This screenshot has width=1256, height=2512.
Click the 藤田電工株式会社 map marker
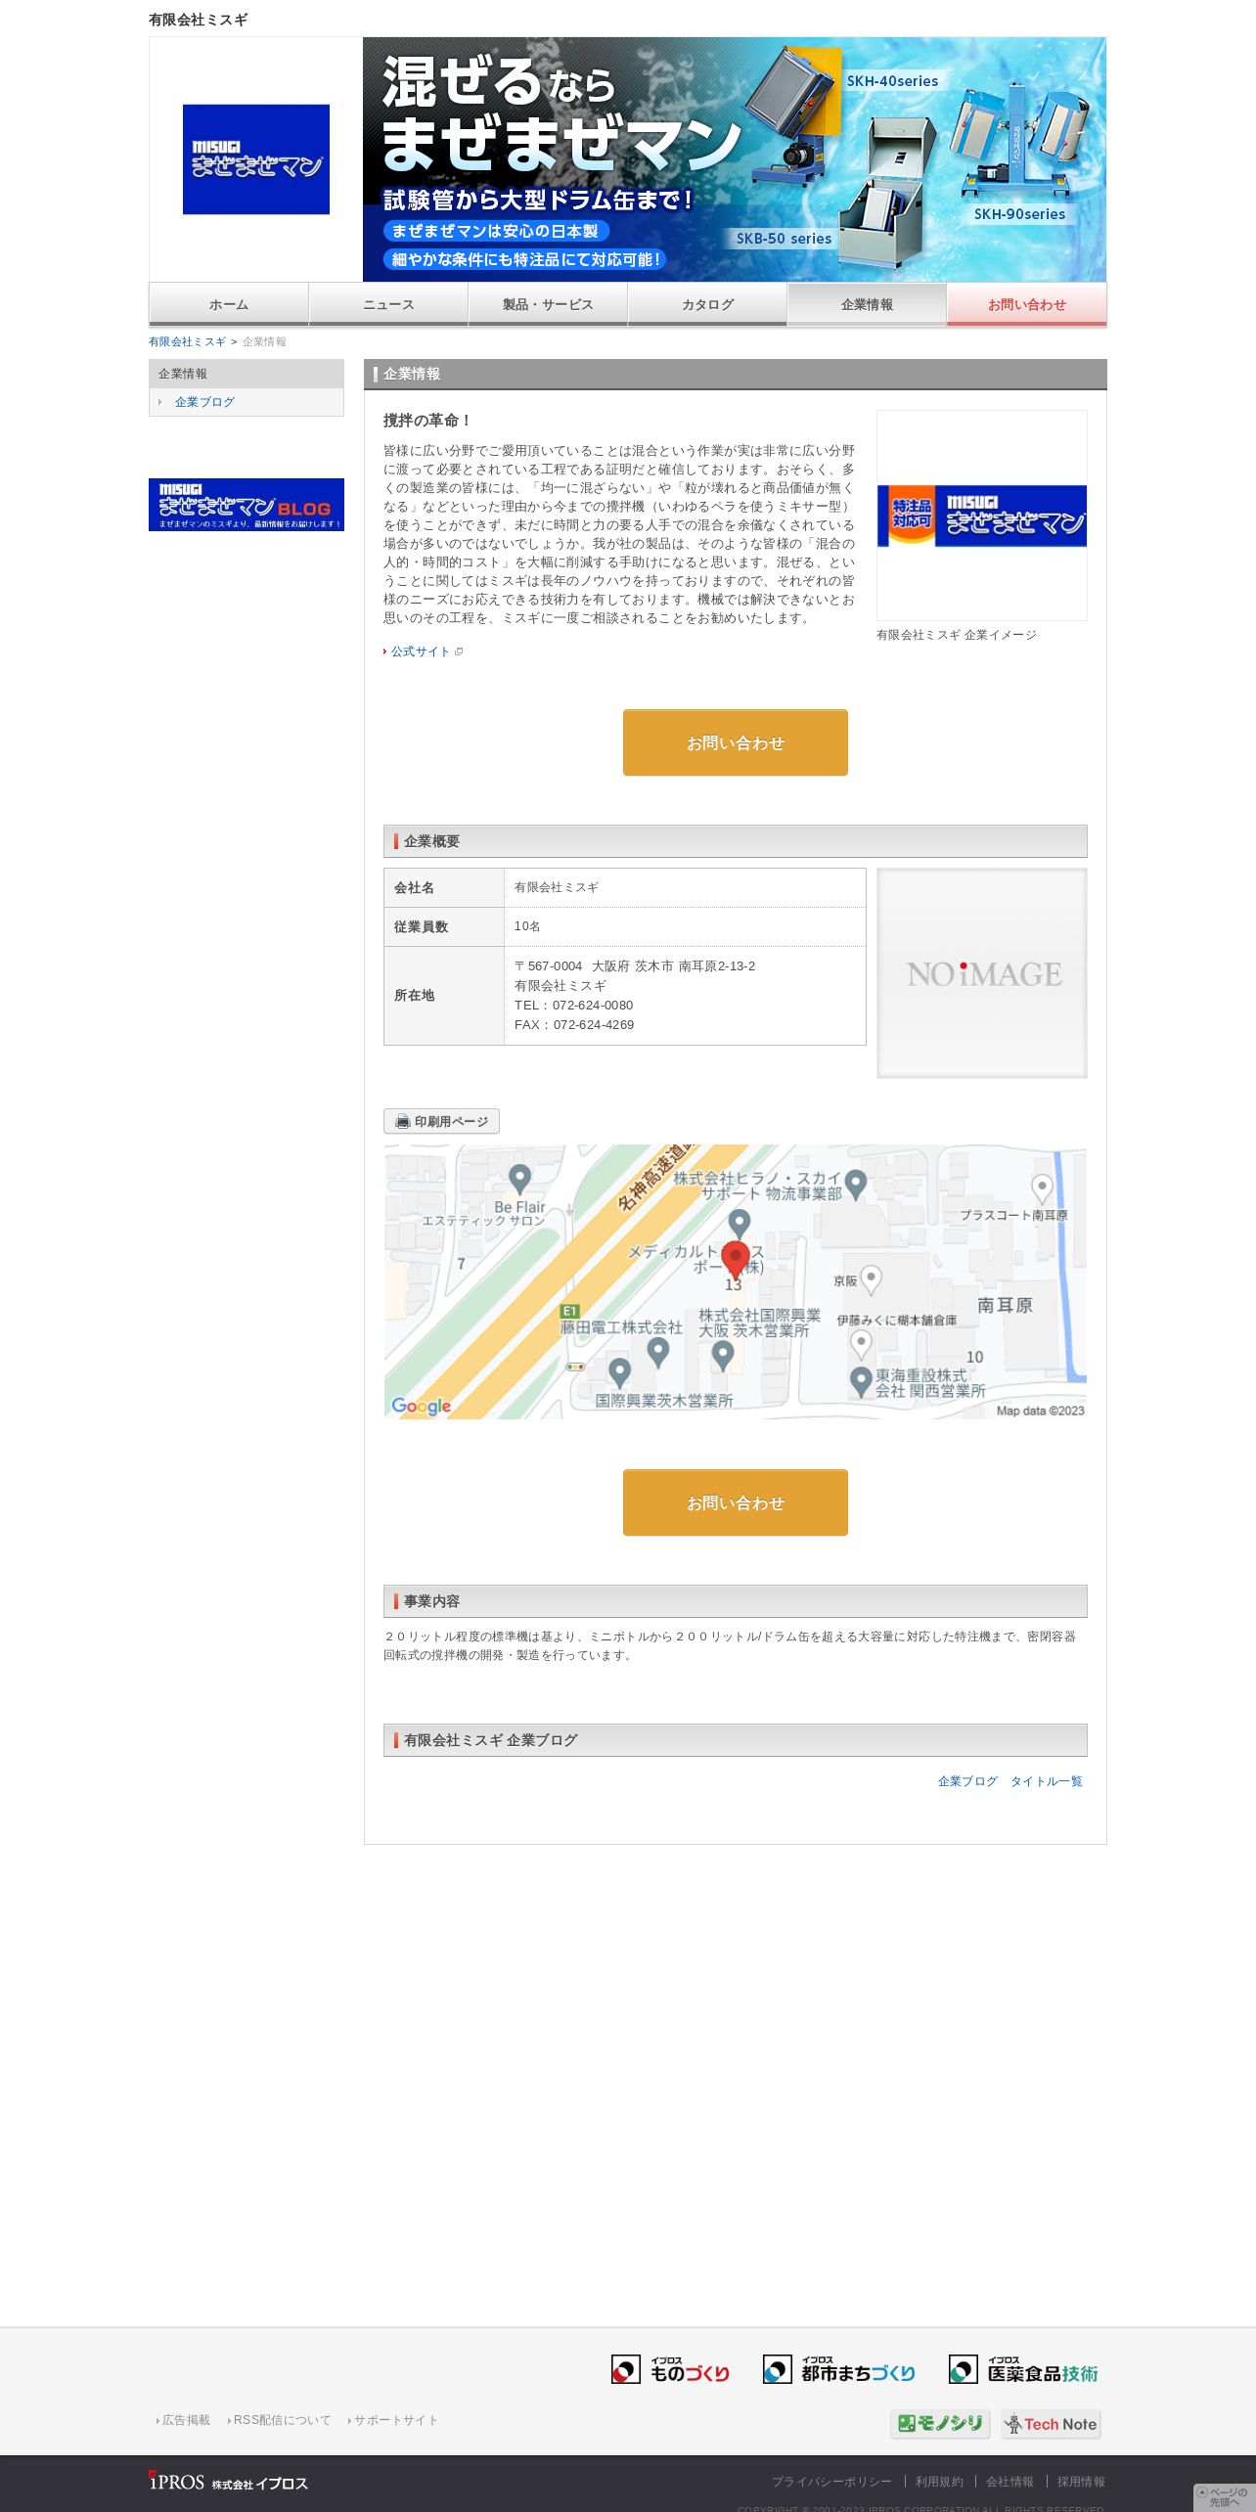point(658,1352)
